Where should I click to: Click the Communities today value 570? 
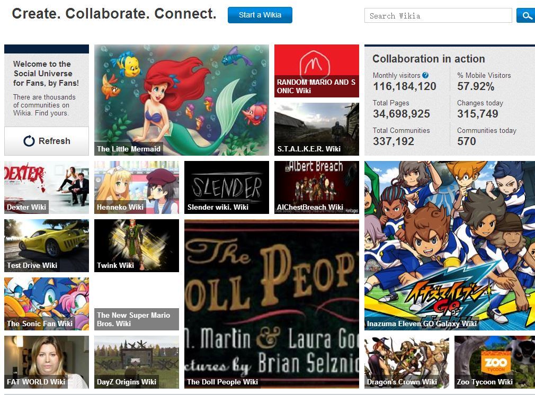pyautogui.click(x=467, y=141)
